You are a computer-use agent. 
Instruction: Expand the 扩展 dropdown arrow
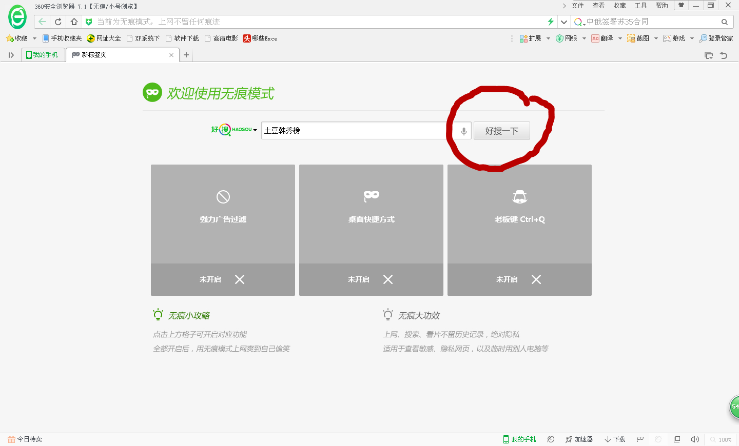[x=548, y=38]
